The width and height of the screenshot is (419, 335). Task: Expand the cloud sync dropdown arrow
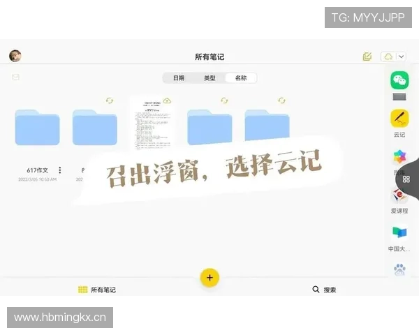point(402,57)
